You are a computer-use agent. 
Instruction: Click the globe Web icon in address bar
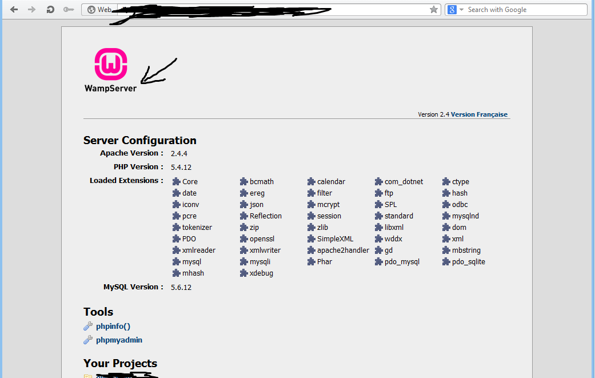[90, 10]
